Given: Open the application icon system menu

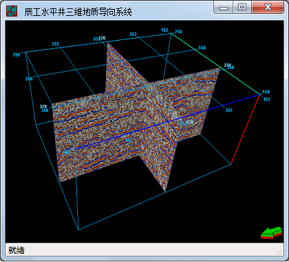Looking at the screenshot, I should (12, 11).
